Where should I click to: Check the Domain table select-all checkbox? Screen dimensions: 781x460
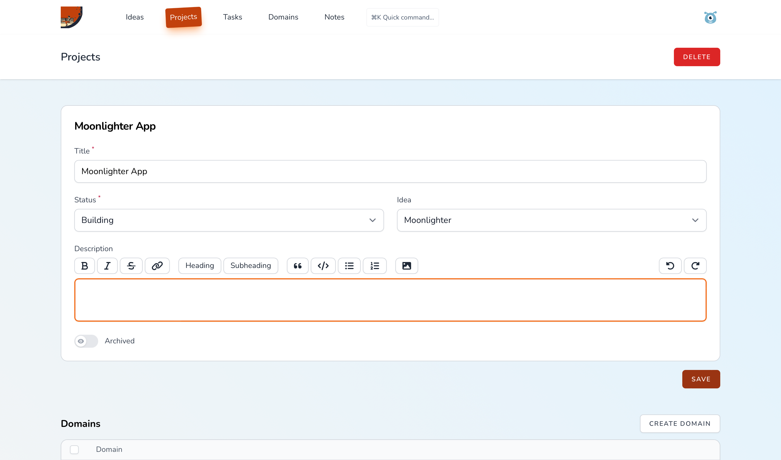tap(74, 449)
